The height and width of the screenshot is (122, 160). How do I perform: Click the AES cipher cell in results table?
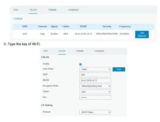click(x=65, y=34)
